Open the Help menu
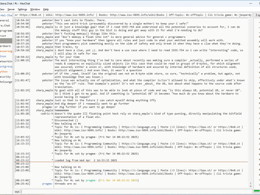Screen dimensions: 260x195 pyautogui.click(x=46, y=9)
